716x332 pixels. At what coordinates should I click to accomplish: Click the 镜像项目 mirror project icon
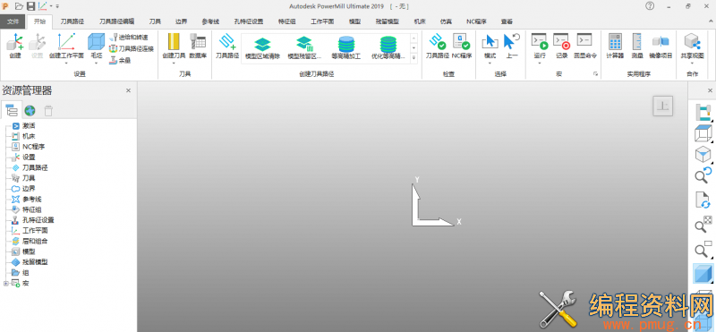(661, 41)
